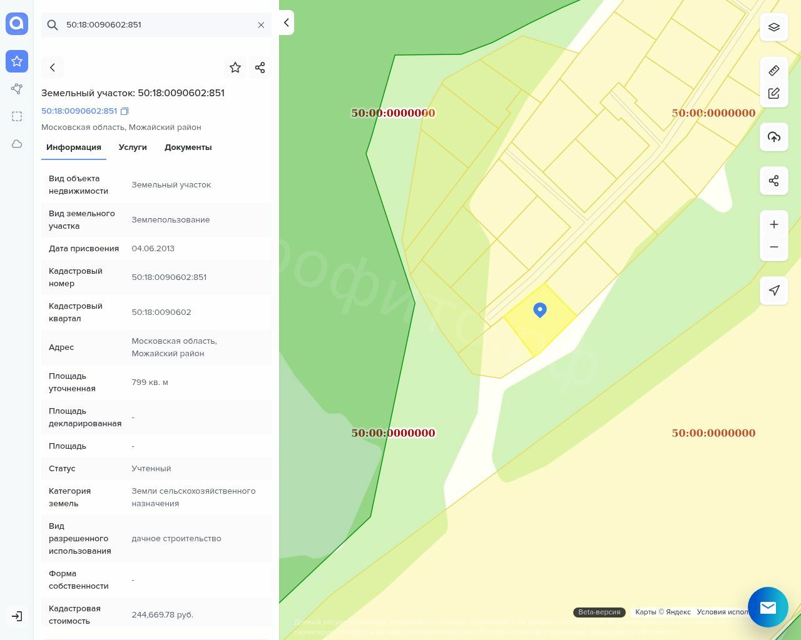The image size is (801, 640).
Task: Click the cloud upload button on map
Action: coord(774,137)
